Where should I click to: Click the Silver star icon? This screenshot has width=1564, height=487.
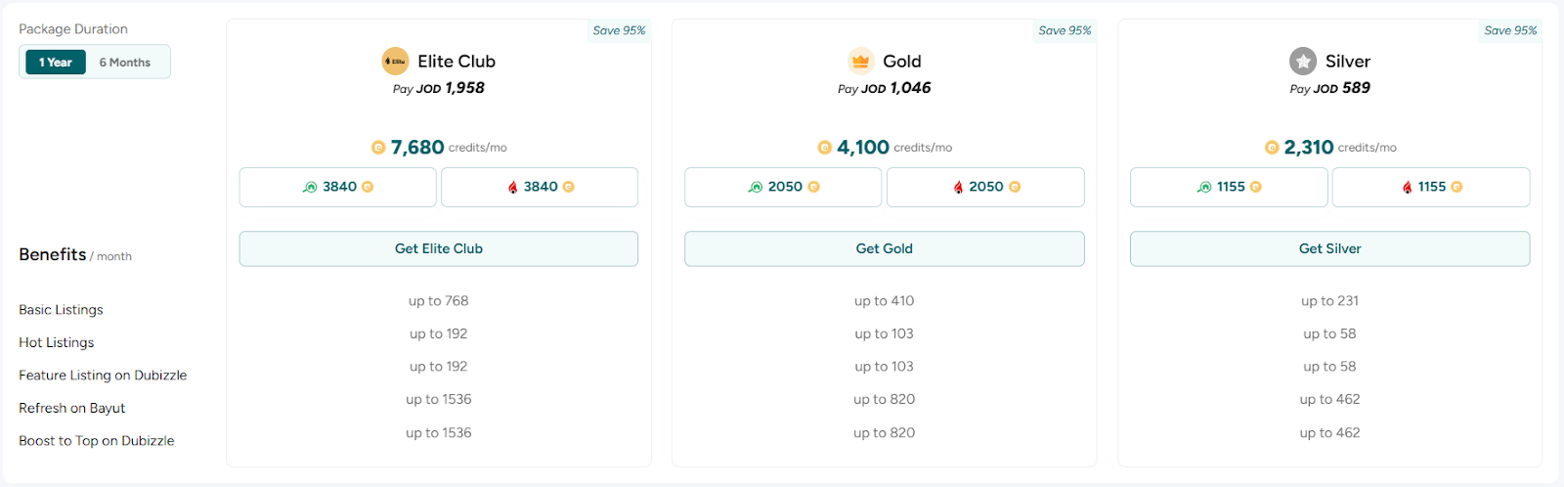point(1303,62)
